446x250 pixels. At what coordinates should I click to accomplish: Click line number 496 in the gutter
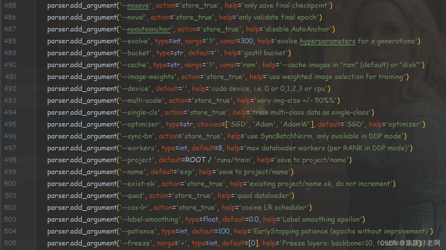10,136
